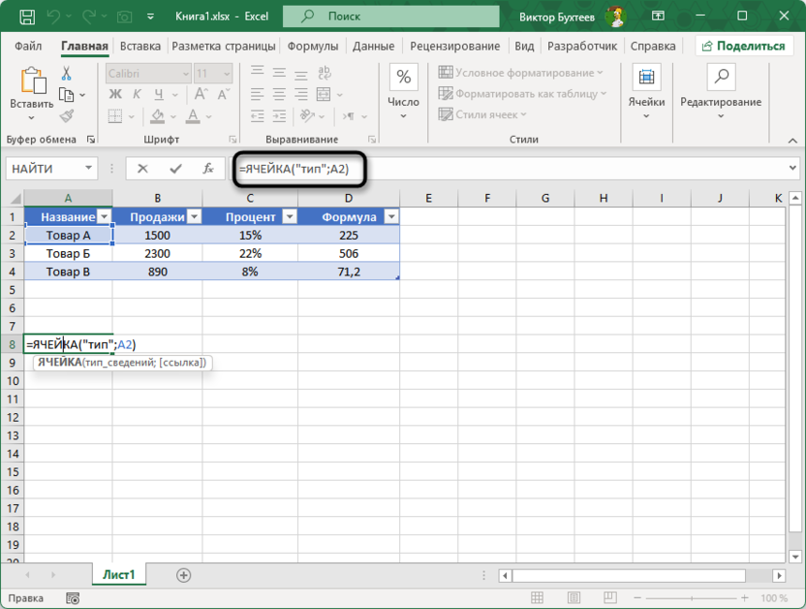Select the Лист1 sheet tab

click(119, 575)
